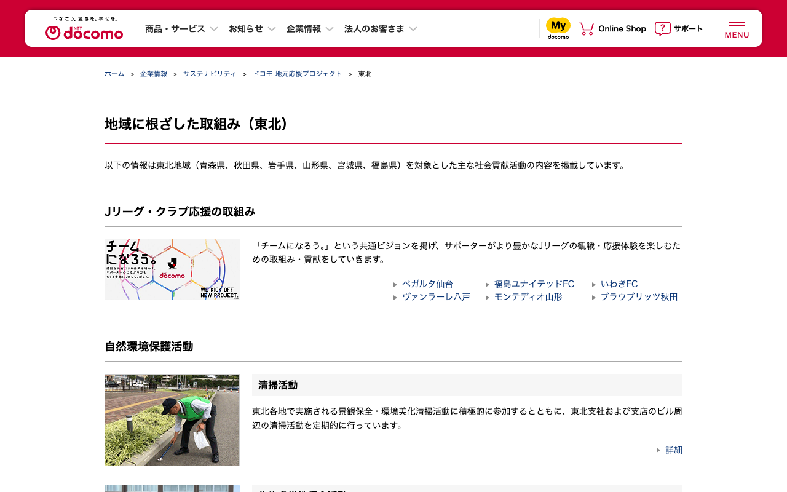787x492 pixels.
Task: Open the 法人のお客さま menu
Action: coord(374,29)
